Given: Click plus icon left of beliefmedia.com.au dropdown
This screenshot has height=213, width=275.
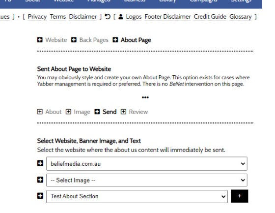Looking at the screenshot, I should [x=40, y=163].
